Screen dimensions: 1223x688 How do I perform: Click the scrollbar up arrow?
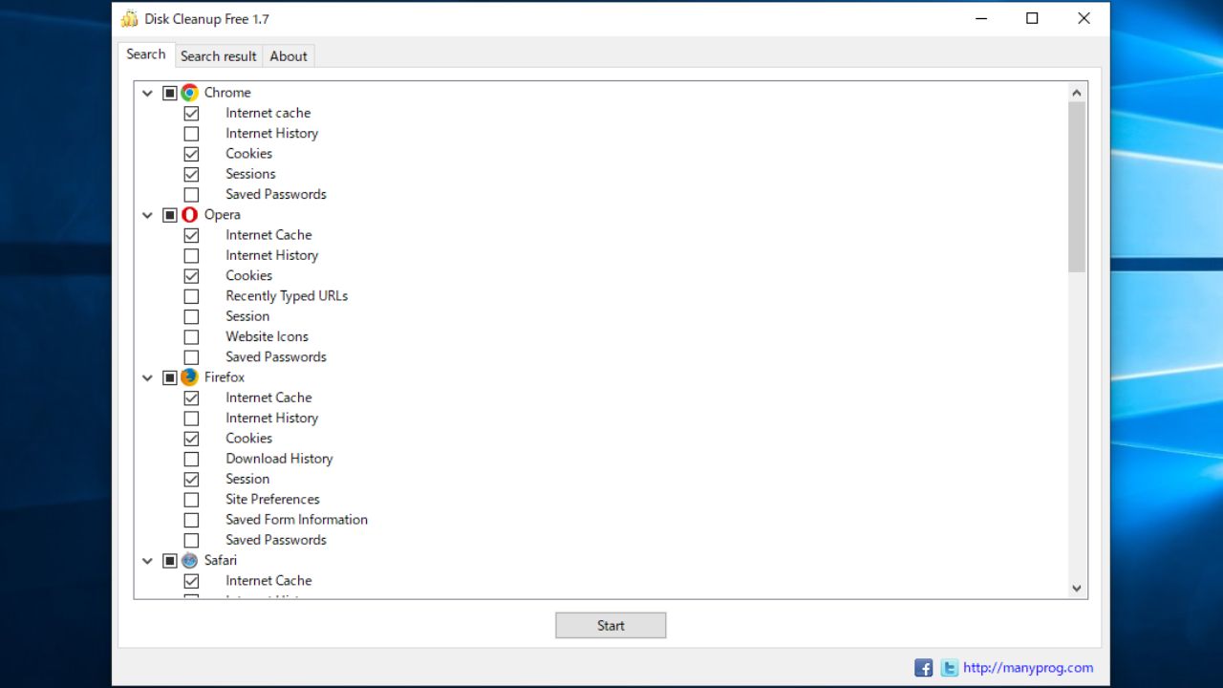[x=1077, y=93]
